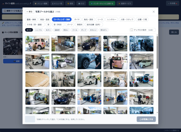Select the 板金・塗装 category chip

pyautogui.click(x=45, y=19)
